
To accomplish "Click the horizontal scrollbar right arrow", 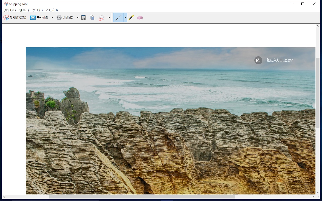I will 313,196.
